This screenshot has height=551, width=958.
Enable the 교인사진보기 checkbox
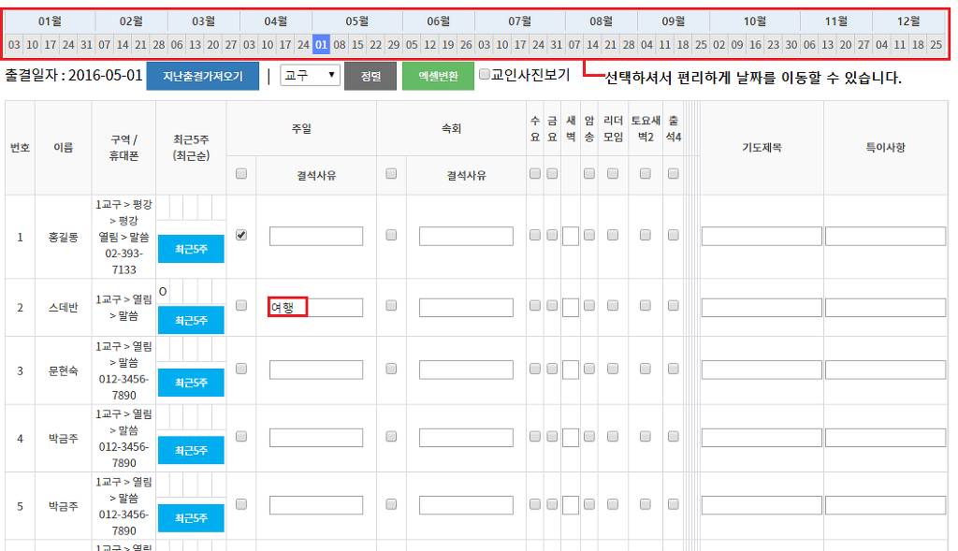tap(485, 75)
